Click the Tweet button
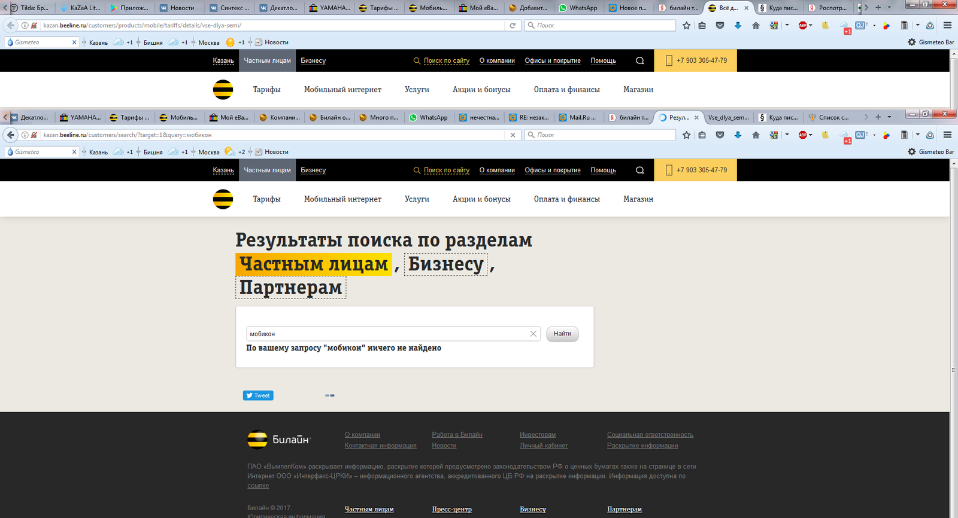Viewport: 958px width, 518px height. [x=258, y=395]
